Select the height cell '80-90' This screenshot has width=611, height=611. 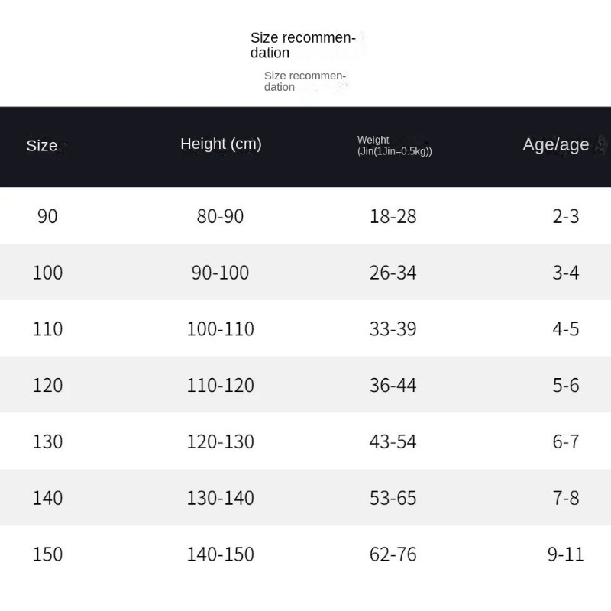(220, 216)
